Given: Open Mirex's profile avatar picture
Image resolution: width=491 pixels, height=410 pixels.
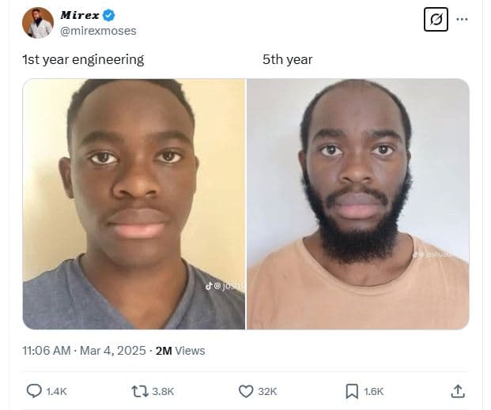Looking at the screenshot, I should (38, 23).
